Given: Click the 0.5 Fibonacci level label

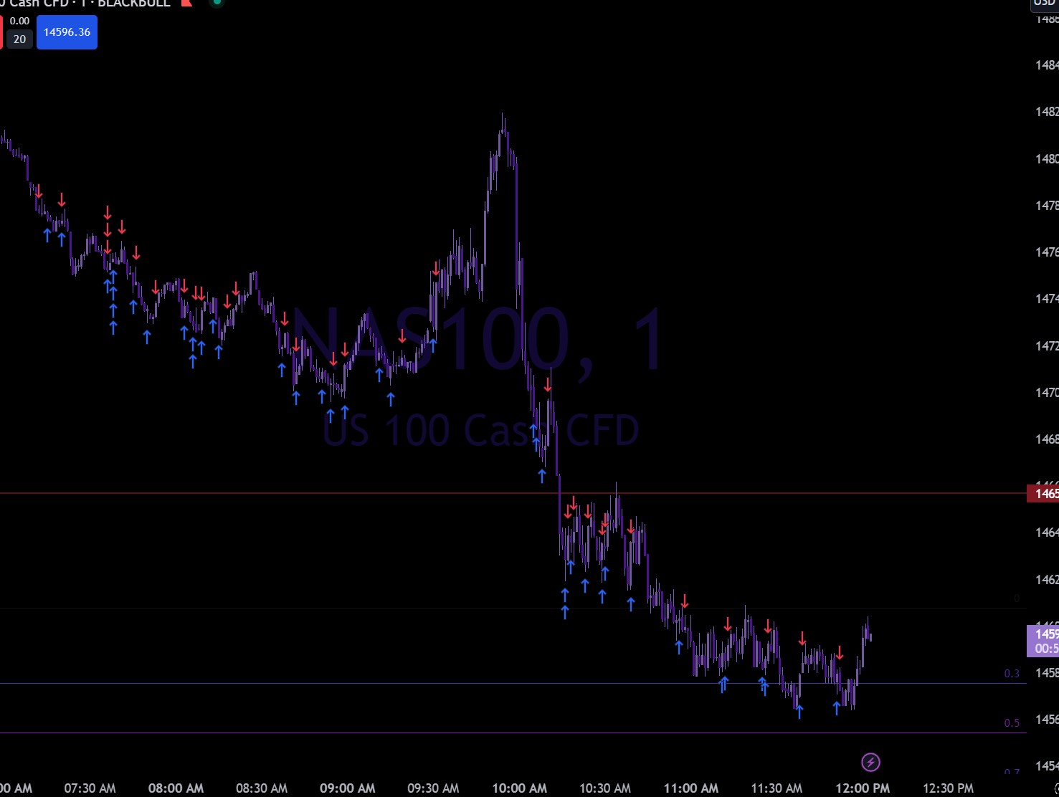Looking at the screenshot, I should (x=1012, y=722).
